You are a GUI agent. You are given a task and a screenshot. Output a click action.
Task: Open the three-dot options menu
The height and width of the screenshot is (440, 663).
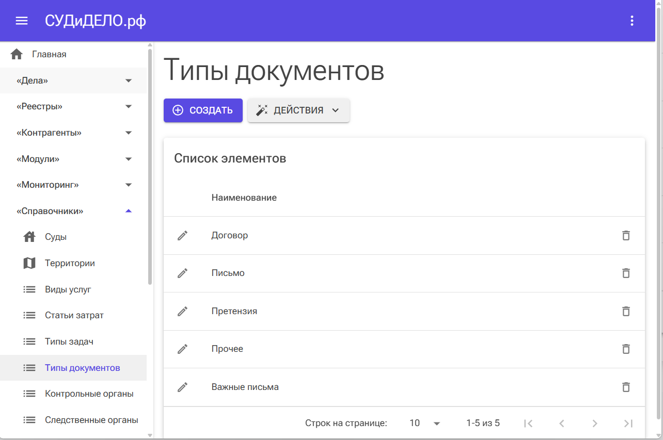pyautogui.click(x=632, y=21)
